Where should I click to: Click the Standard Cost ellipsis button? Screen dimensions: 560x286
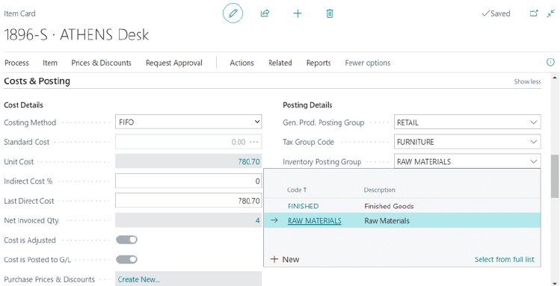pos(254,142)
